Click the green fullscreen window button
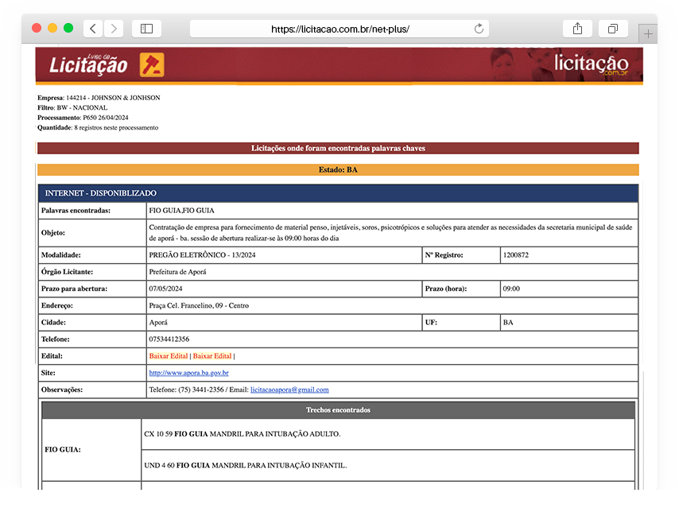This screenshot has height=520, width=679. point(68,28)
